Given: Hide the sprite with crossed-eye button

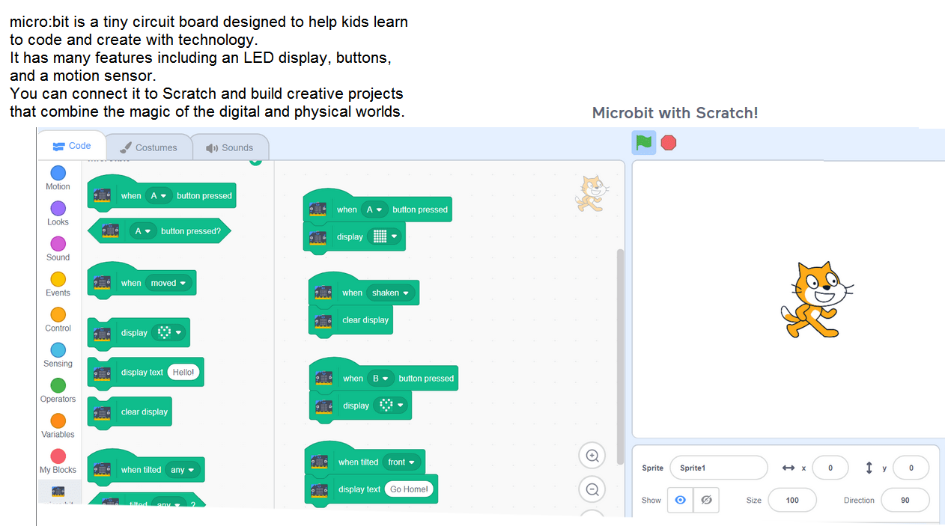Looking at the screenshot, I should coord(706,500).
